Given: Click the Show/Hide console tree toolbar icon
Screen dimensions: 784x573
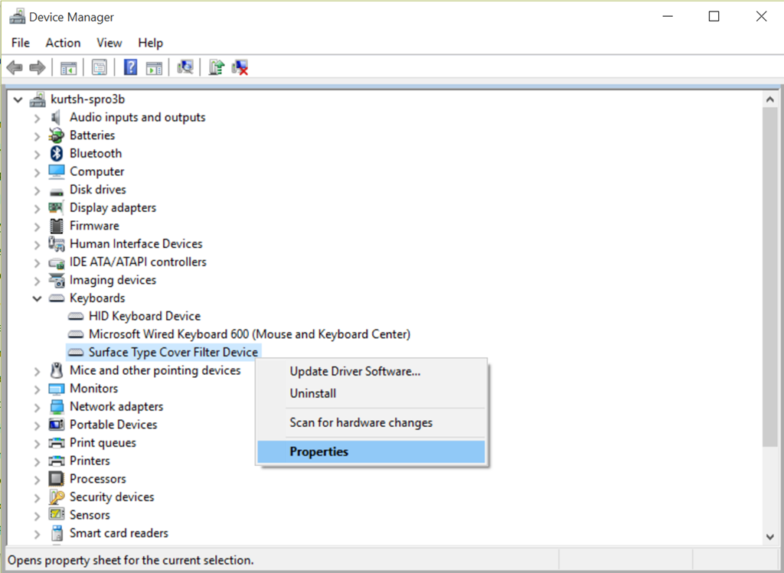Looking at the screenshot, I should [x=69, y=67].
